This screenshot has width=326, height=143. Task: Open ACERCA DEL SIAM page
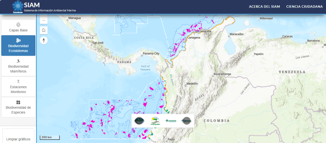[264, 7]
